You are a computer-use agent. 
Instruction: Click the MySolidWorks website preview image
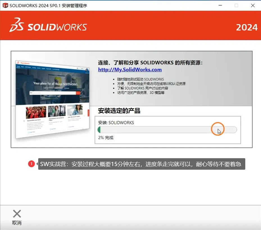tap(53, 99)
